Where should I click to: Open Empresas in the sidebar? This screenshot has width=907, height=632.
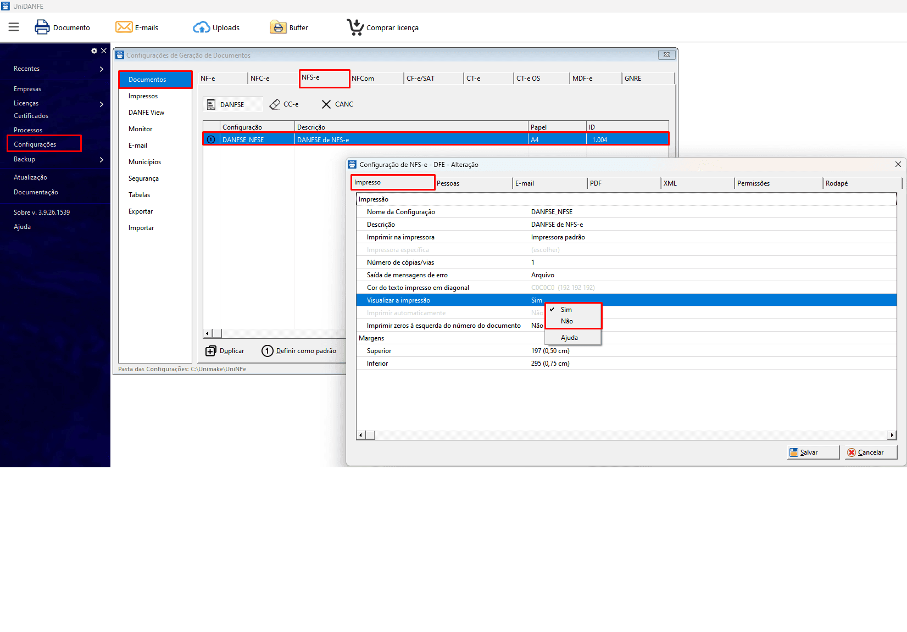tap(27, 89)
